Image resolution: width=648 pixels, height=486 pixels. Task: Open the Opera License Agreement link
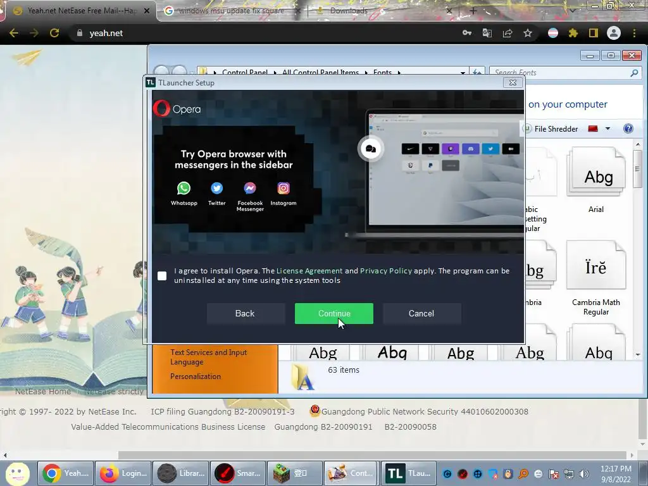coord(309,271)
